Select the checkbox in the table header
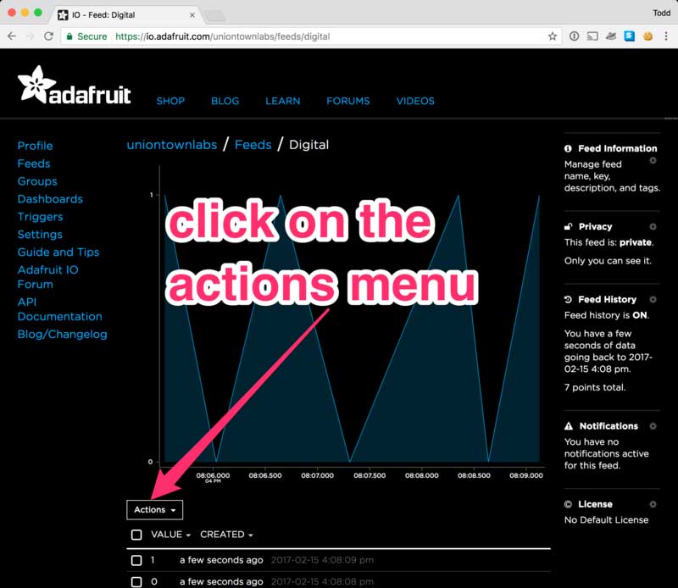Viewport: 678px width, 588px height. [136, 535]
